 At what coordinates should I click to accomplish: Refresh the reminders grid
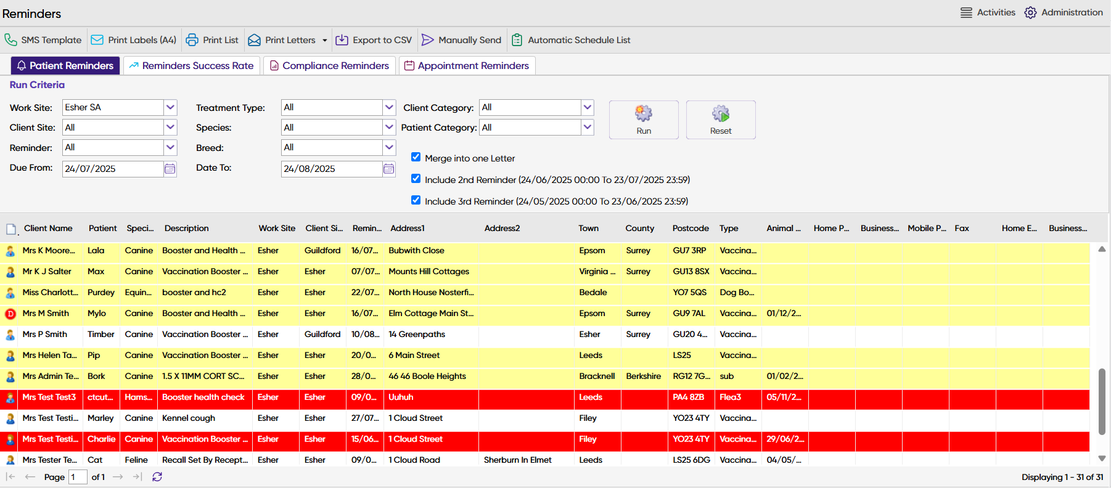tap(157, 477)
